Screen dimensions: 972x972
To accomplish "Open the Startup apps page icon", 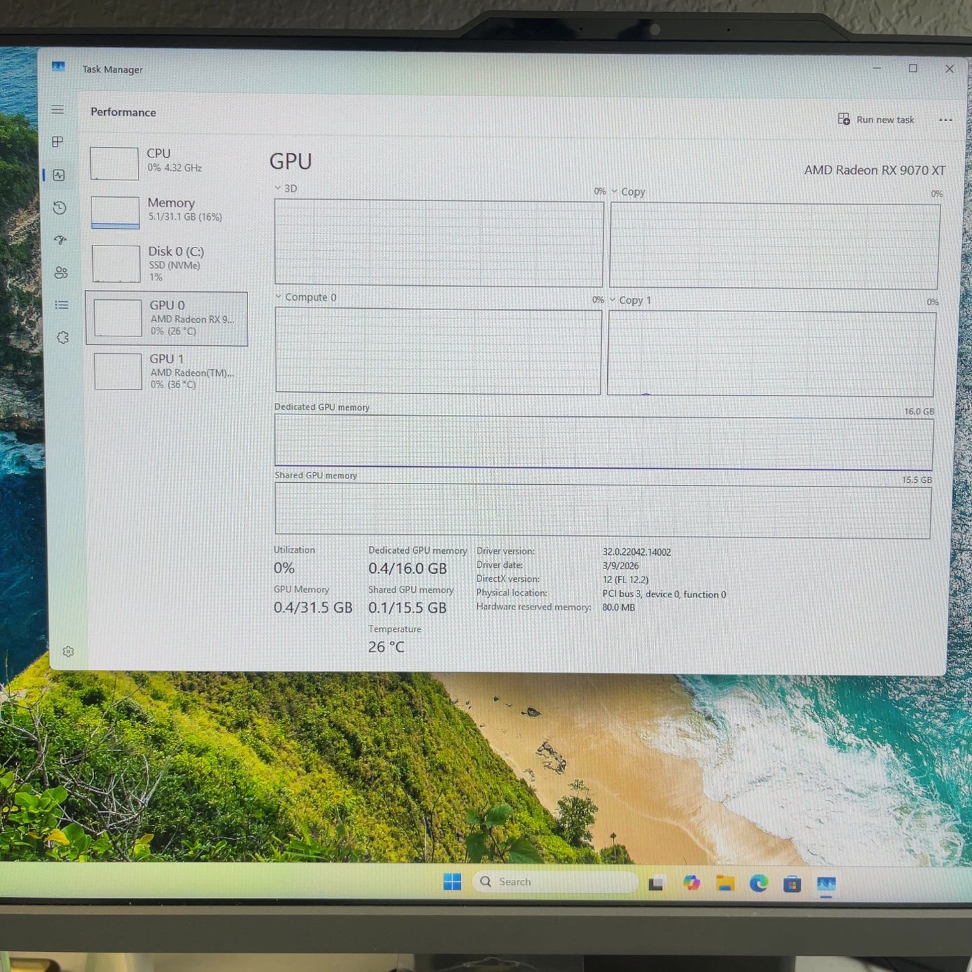I will point(61,239).
